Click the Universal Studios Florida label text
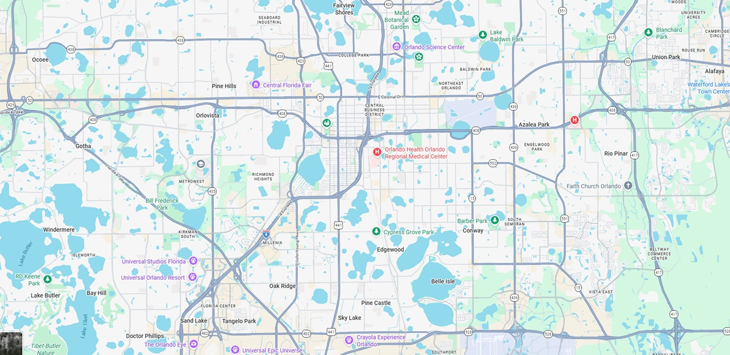The width and height of the screenshot is (730, 355). point(153,262)
